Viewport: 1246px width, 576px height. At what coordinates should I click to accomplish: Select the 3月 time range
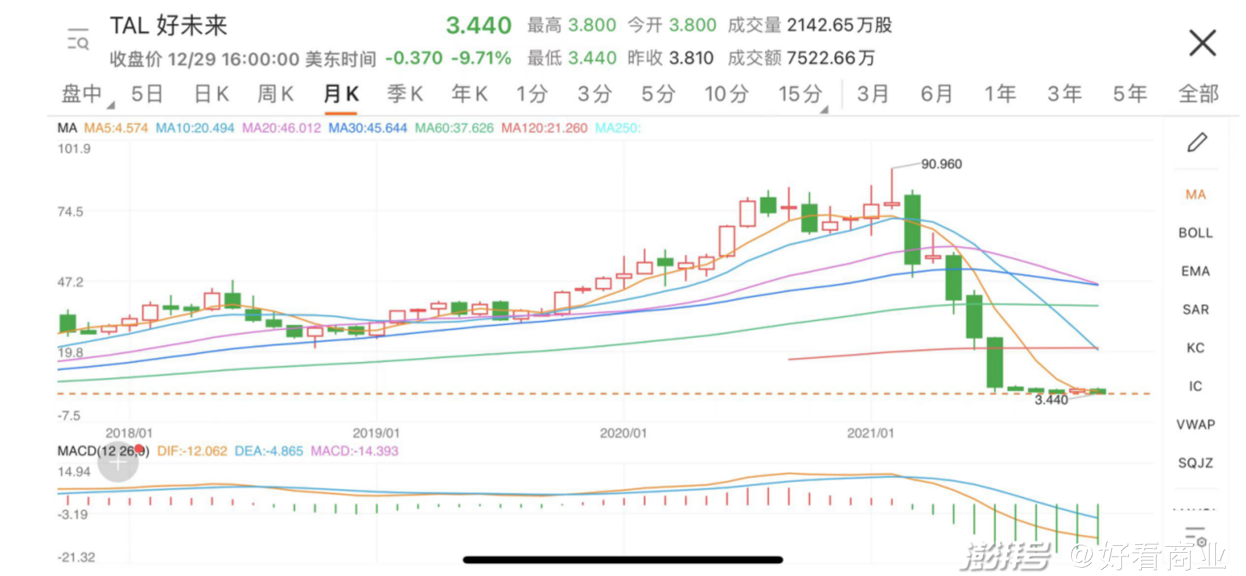(x=873, y=94)
